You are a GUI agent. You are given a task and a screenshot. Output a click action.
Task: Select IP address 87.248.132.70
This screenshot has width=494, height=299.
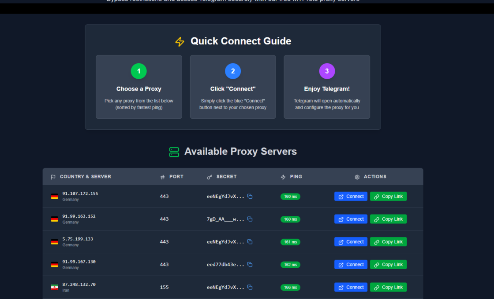(79, 284)
